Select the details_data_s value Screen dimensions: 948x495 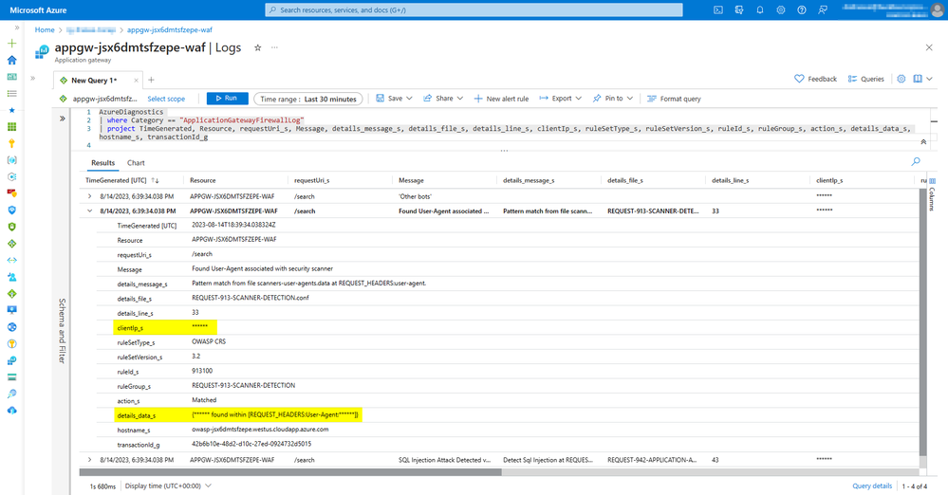tap(275, 414)
